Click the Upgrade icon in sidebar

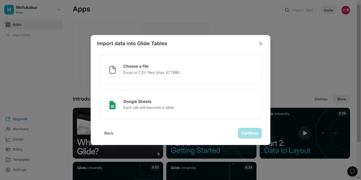coord(8,119)
